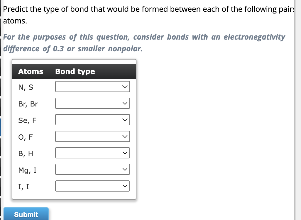Open the bond type dropdown for N, S
Image resolution: width=301 pixels, height=220 pixels.
tap(92, 86)
